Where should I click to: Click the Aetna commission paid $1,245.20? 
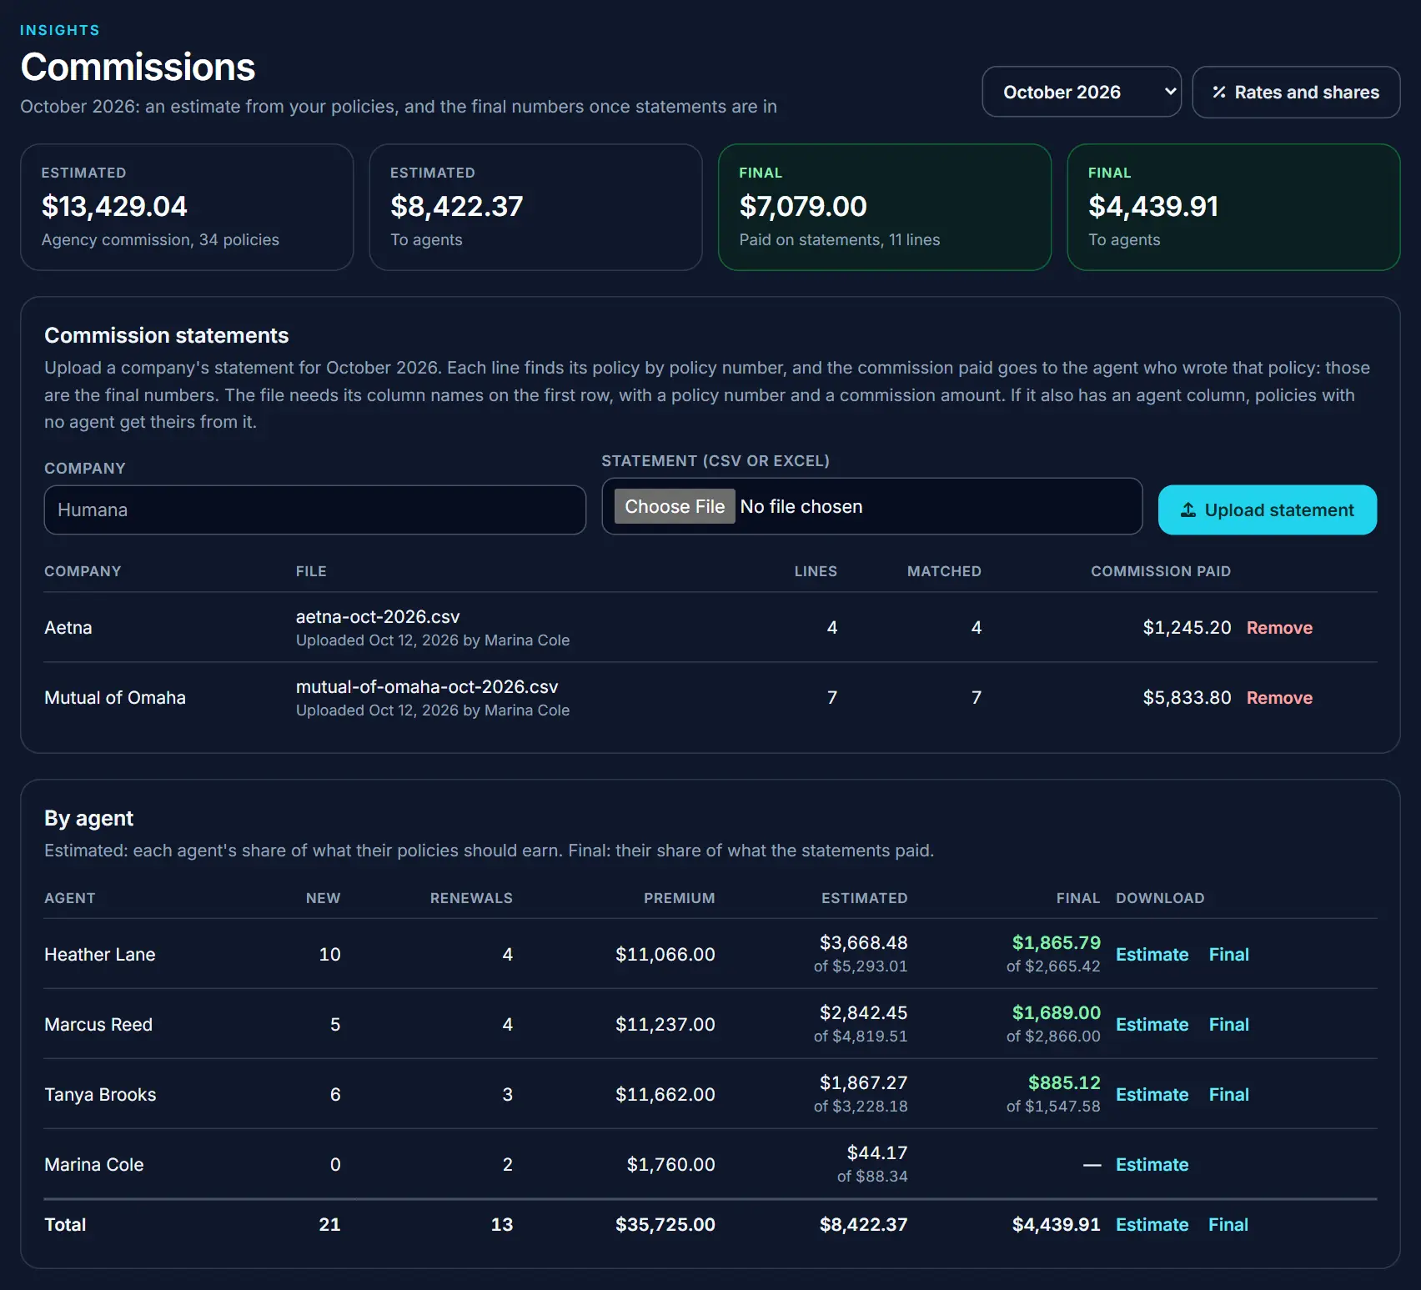tap(1187, 628)
